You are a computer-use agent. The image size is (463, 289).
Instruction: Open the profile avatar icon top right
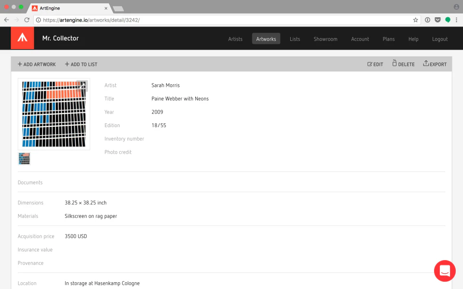coord(456,7)
